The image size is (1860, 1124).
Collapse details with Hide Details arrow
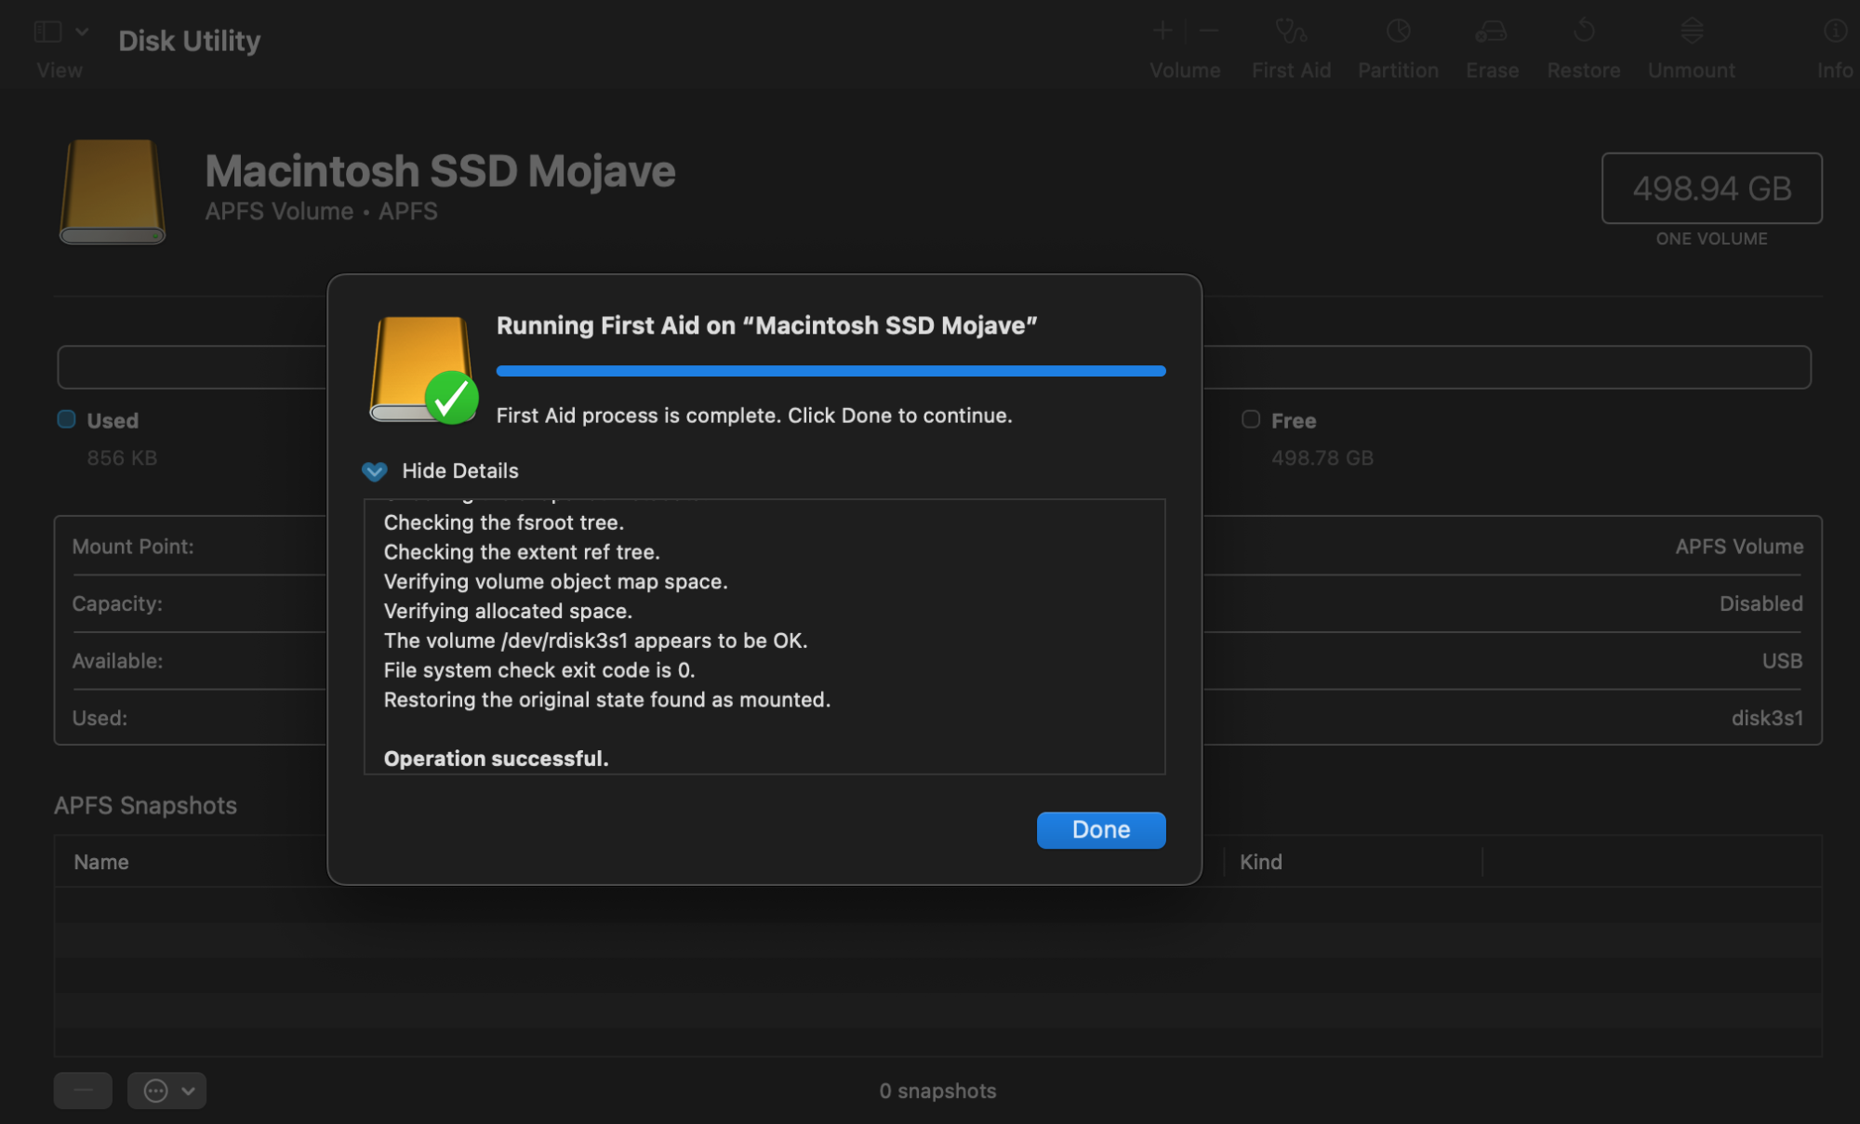[x=374, y=471]
